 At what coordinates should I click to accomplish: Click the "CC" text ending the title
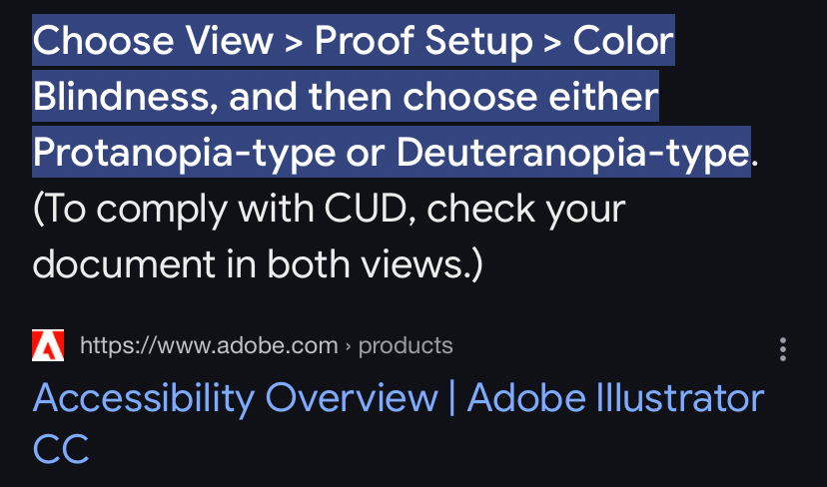tap(61, 448)
